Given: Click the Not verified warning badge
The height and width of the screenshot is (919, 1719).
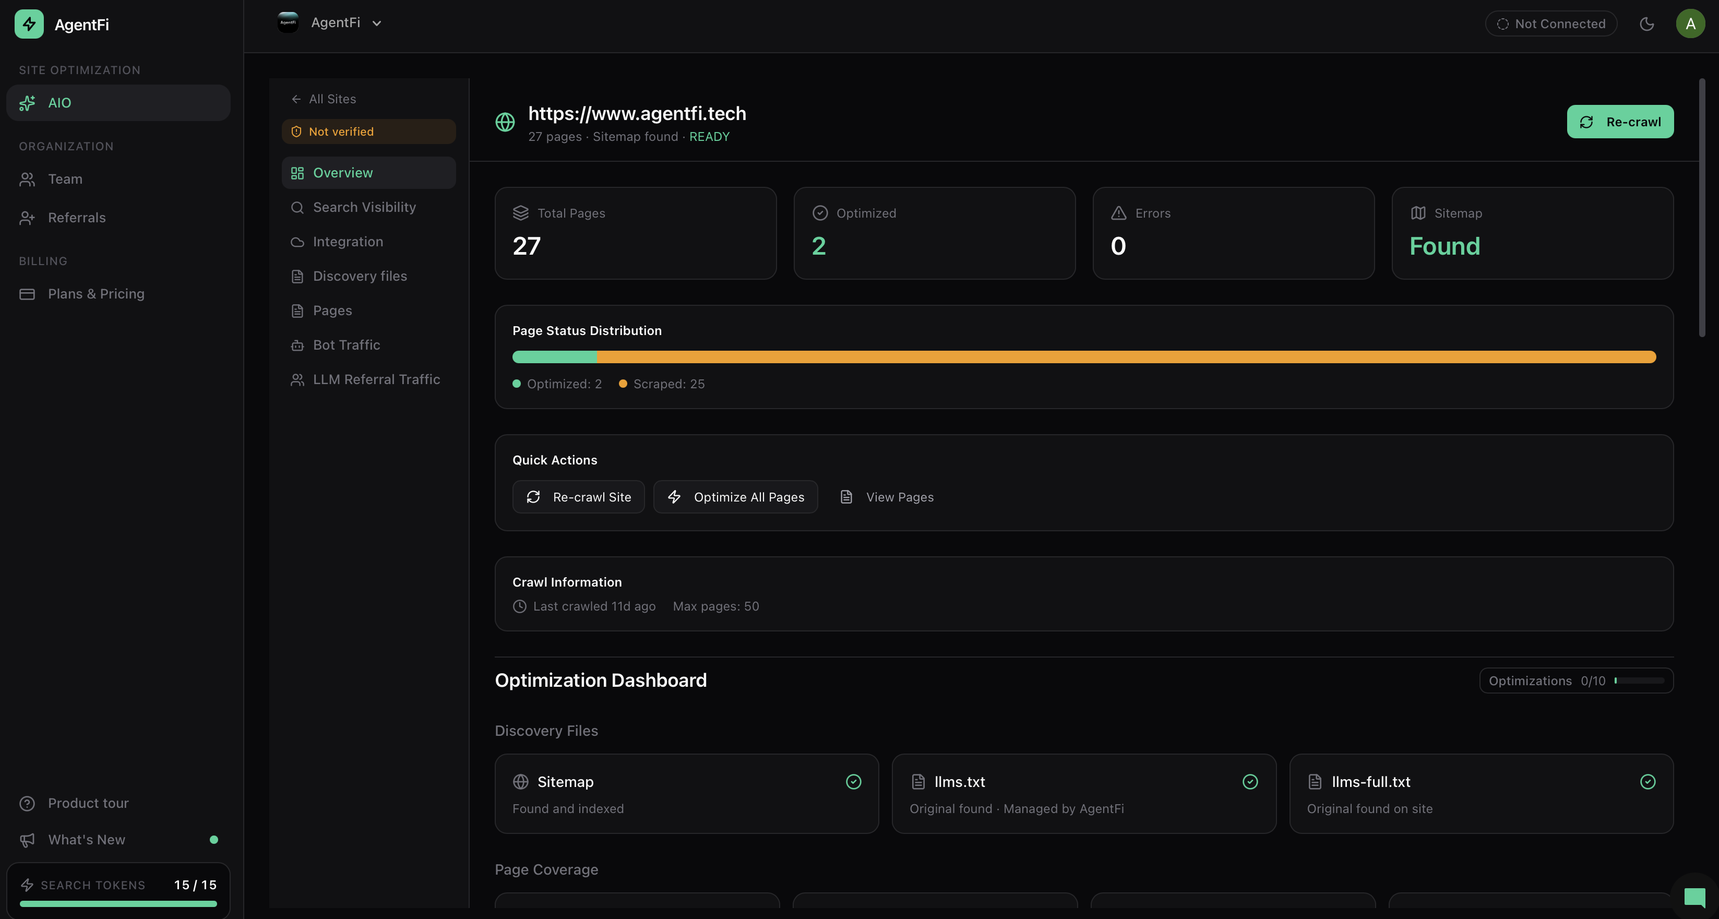Looking at the screenshot, I should pyautogui.click(x=369, y=132).
